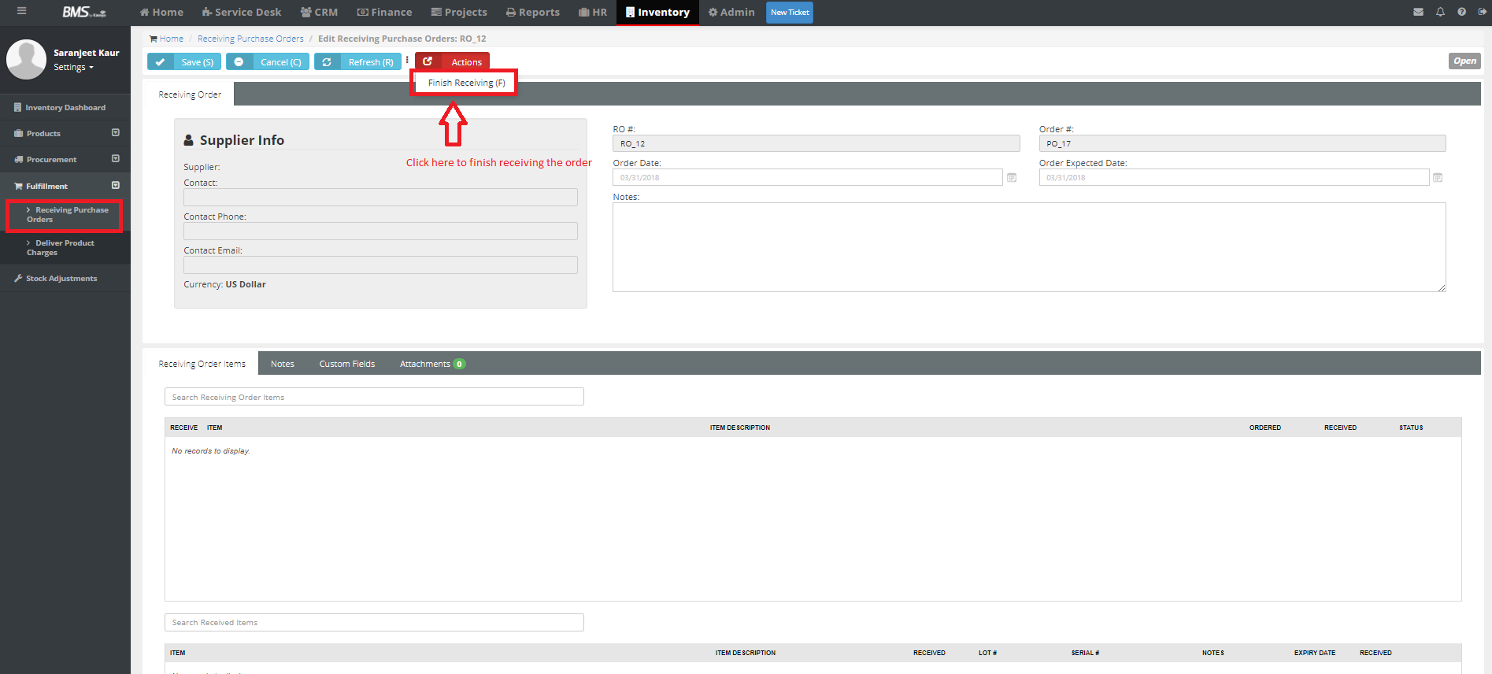This screenshot has width=1492, height=674.
Task: Click the EXPIRY DATE column header
Action: tap(1314, 653)
